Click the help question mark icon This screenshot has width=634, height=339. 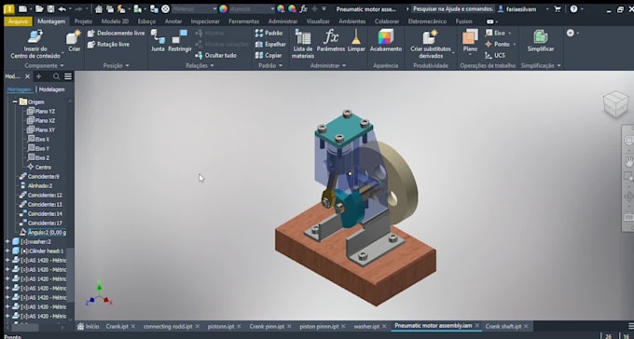(573, 9)
